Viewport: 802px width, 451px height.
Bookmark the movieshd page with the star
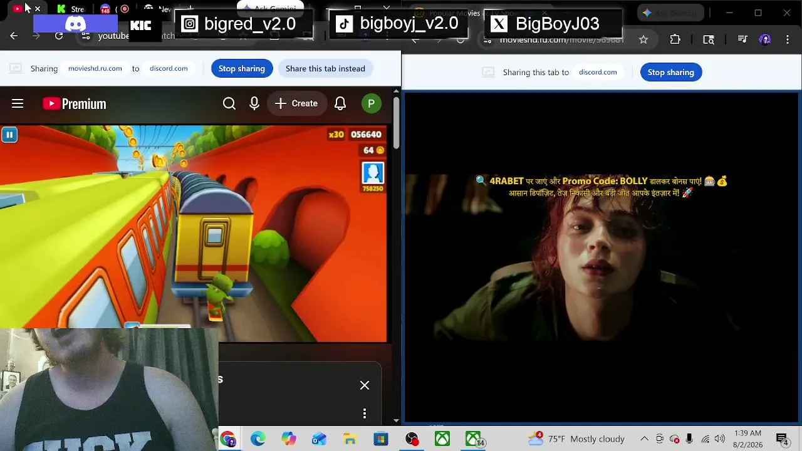pos(643,39)
